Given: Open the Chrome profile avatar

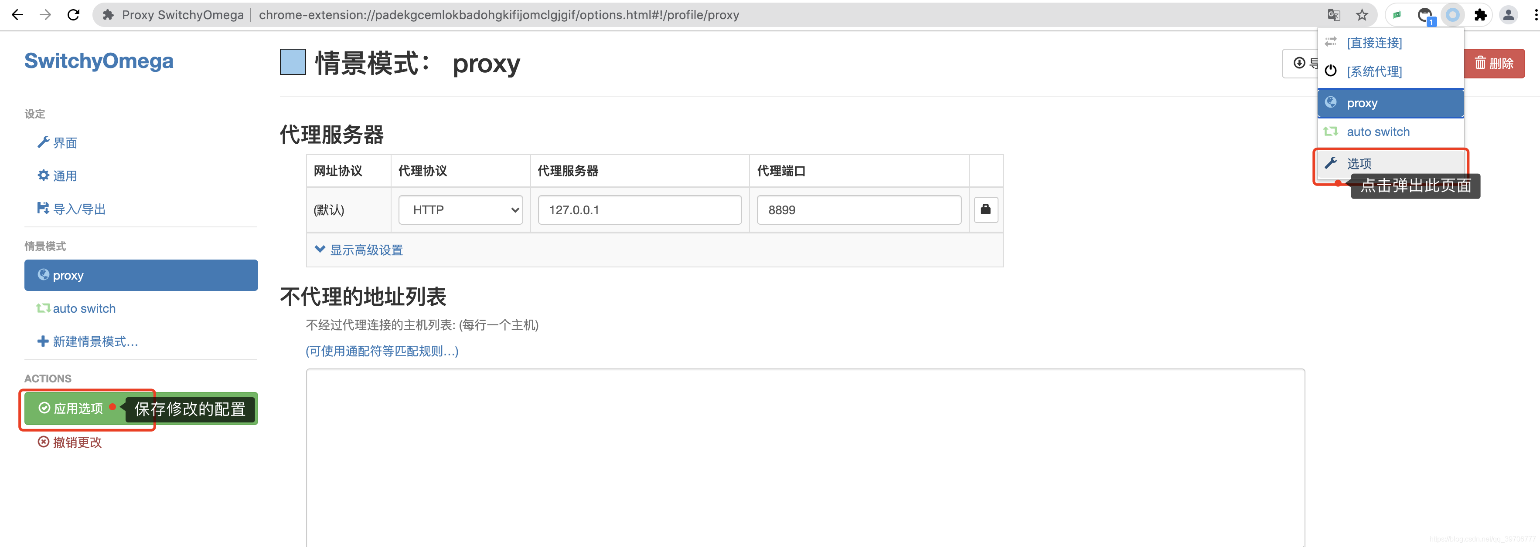Looking at the screenshot, I should pos(1508,15).
